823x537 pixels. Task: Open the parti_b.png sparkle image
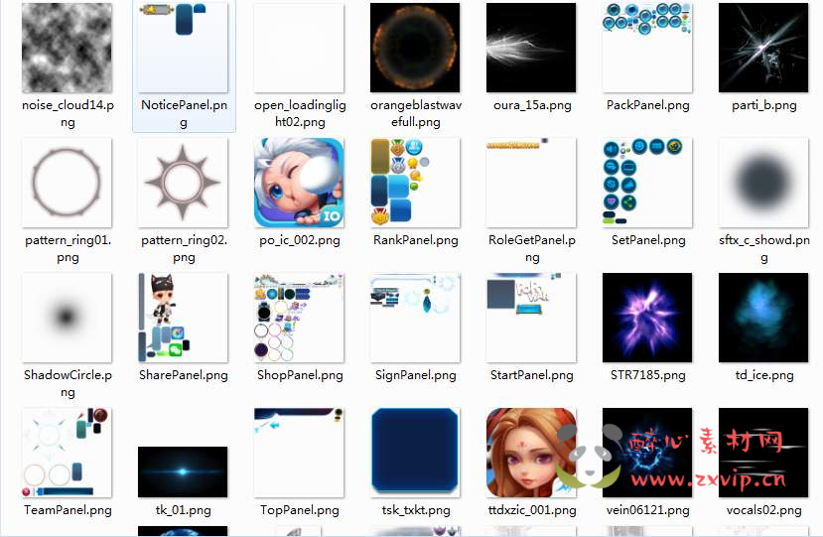[763, 48]
